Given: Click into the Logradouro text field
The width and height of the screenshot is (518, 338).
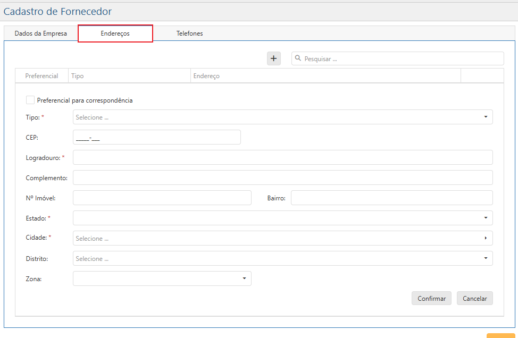Looking at the screenshot, I should [282, 157].
